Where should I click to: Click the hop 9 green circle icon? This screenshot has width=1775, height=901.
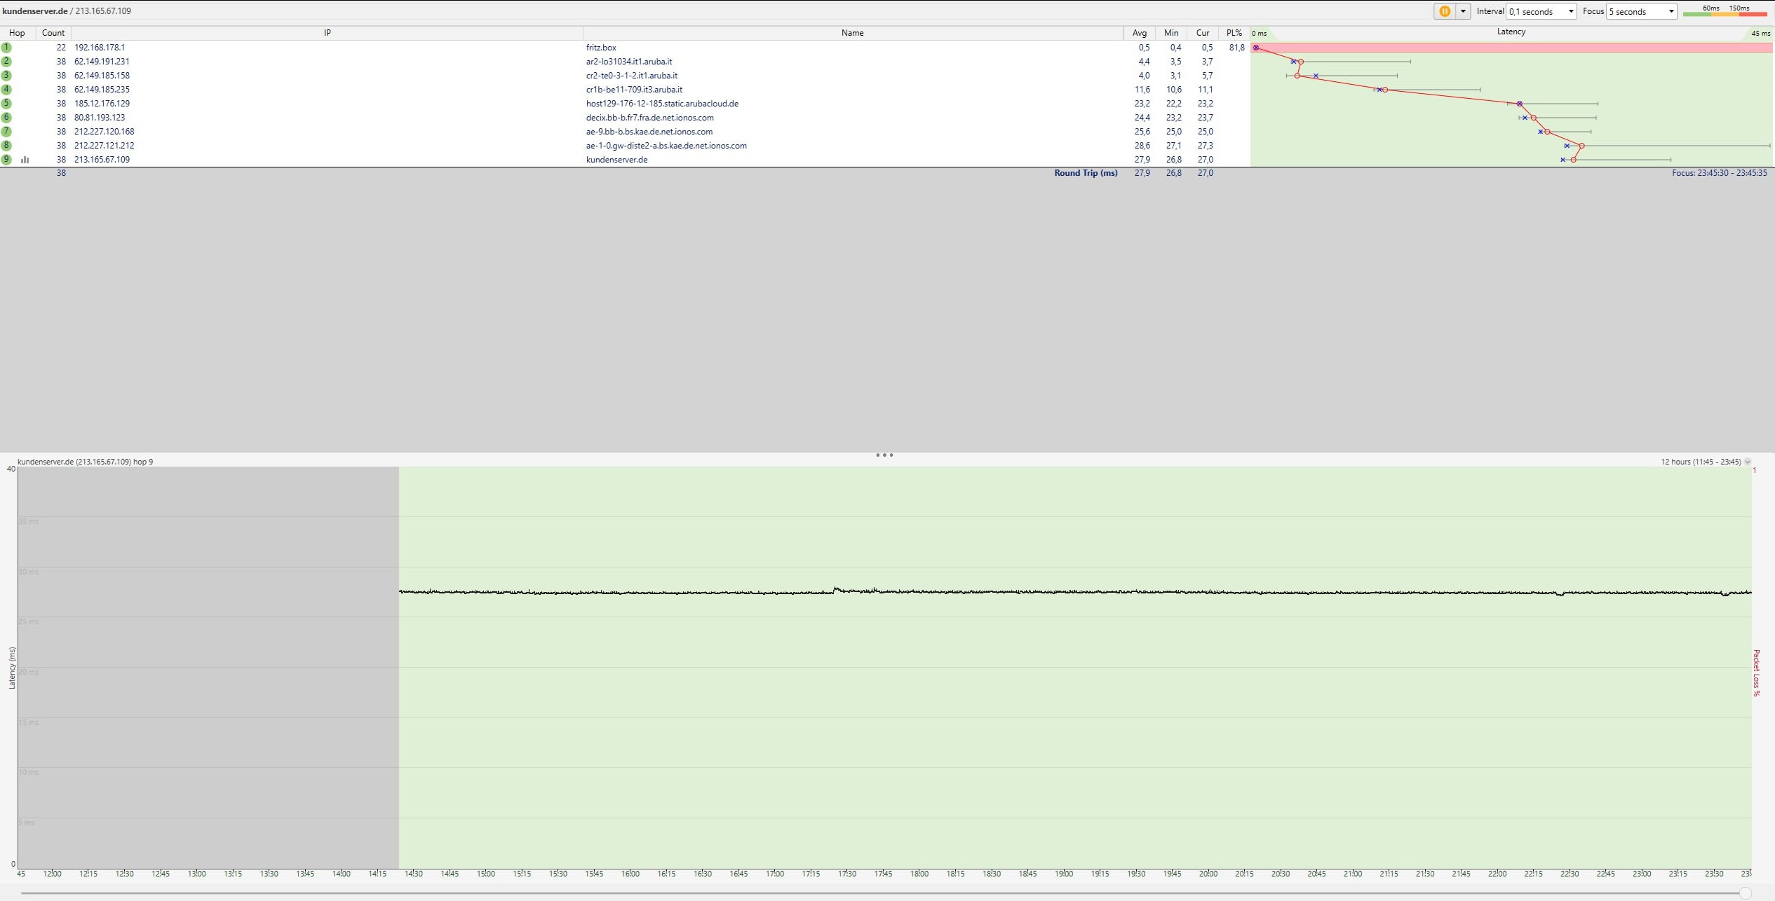[6, 160]
